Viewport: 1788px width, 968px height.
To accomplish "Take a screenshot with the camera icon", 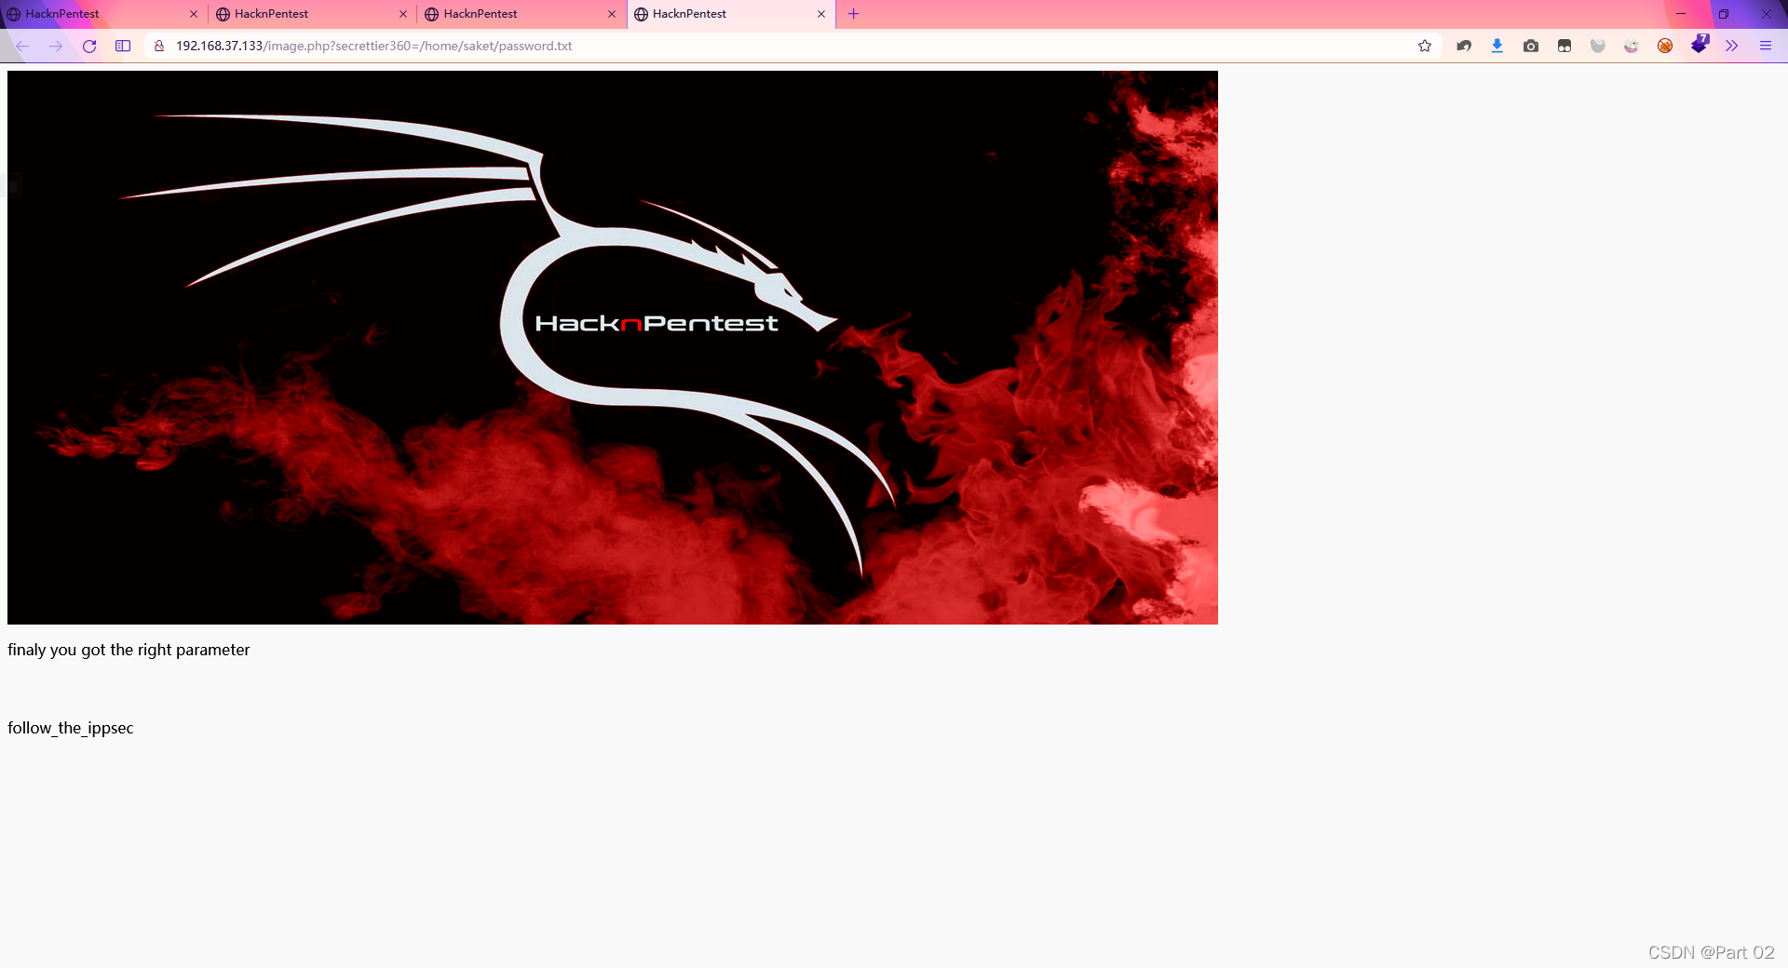I will coord(1531,46).
